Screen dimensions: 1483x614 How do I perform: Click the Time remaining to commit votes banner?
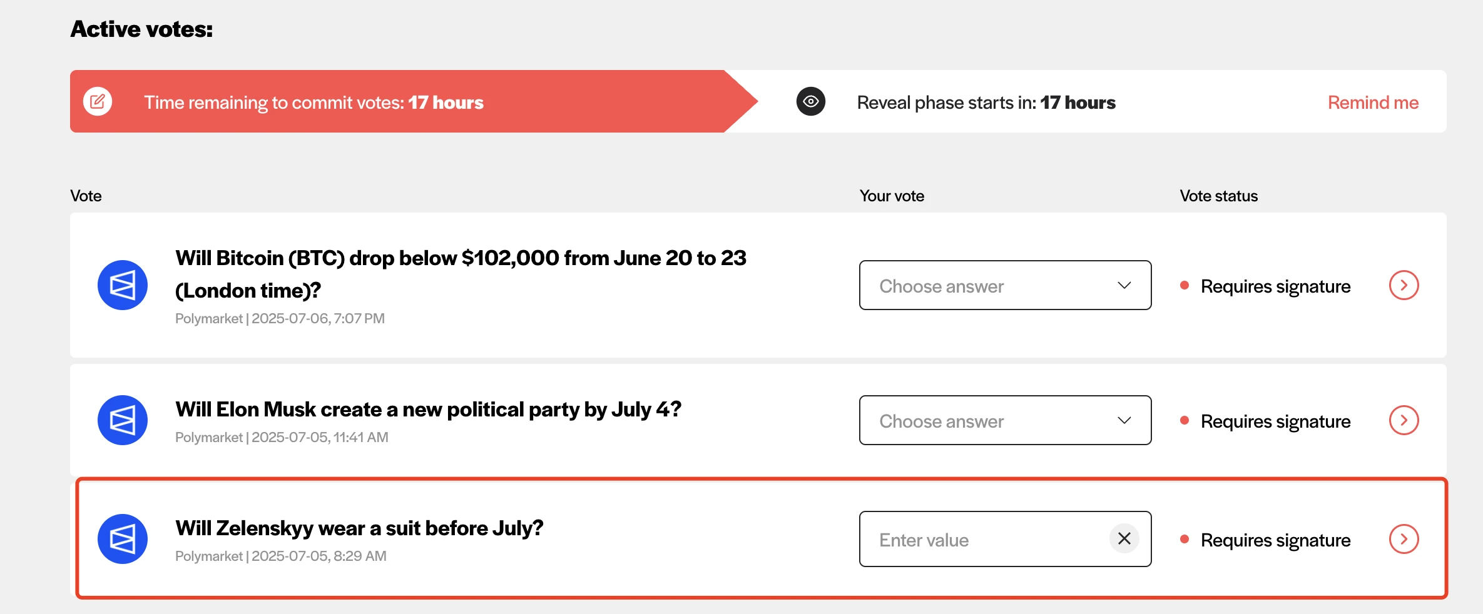tap(313, 103)
